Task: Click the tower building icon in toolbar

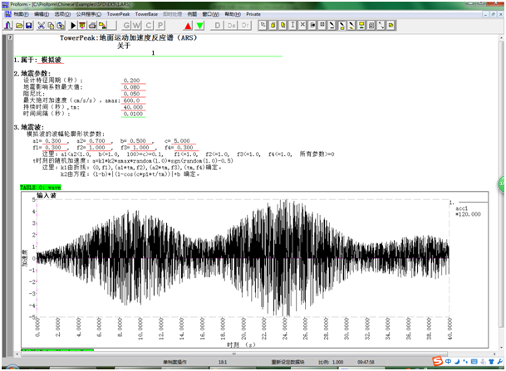Action: click(x=8, y=26)
